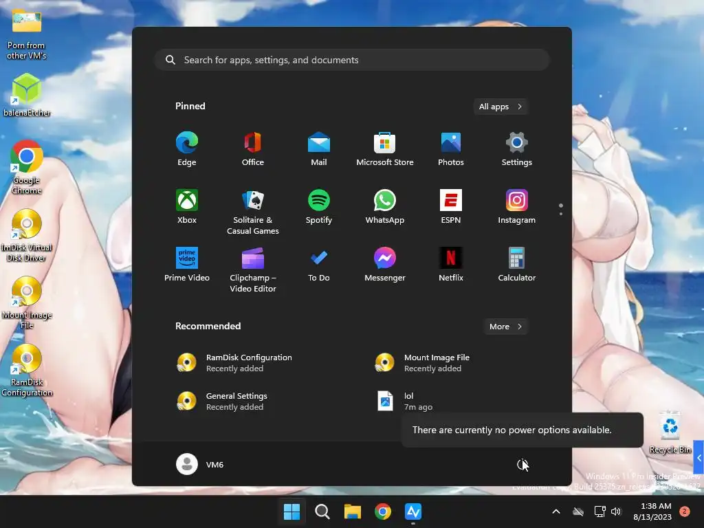Launch Netflix
Screen dimensions: 704x528
click(x=451, y=265)
